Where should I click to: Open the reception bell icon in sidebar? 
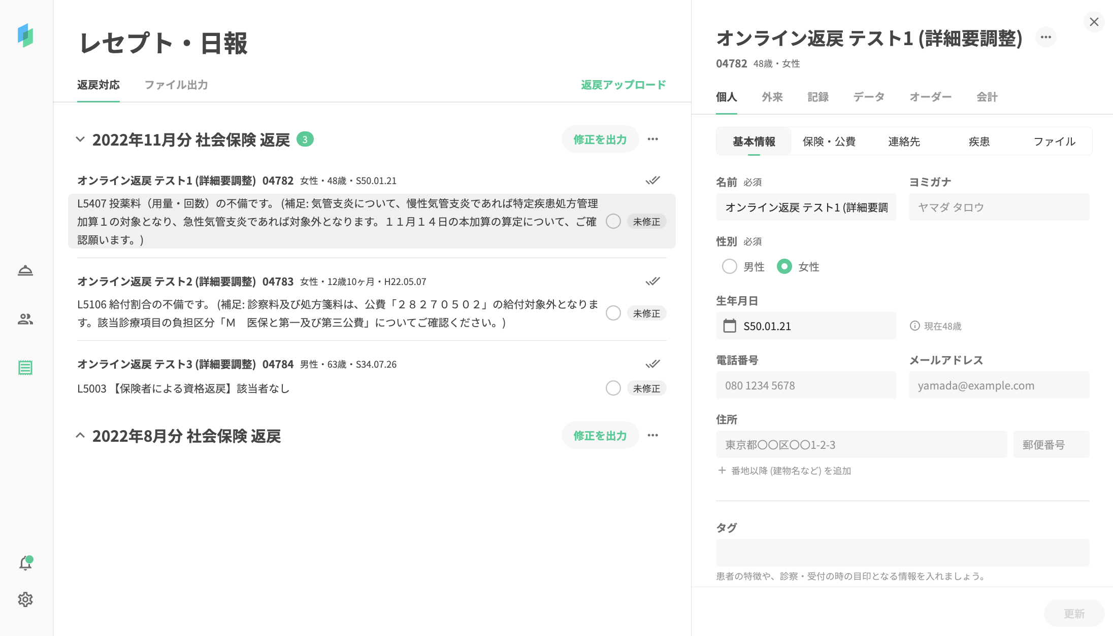click(25, 271)
